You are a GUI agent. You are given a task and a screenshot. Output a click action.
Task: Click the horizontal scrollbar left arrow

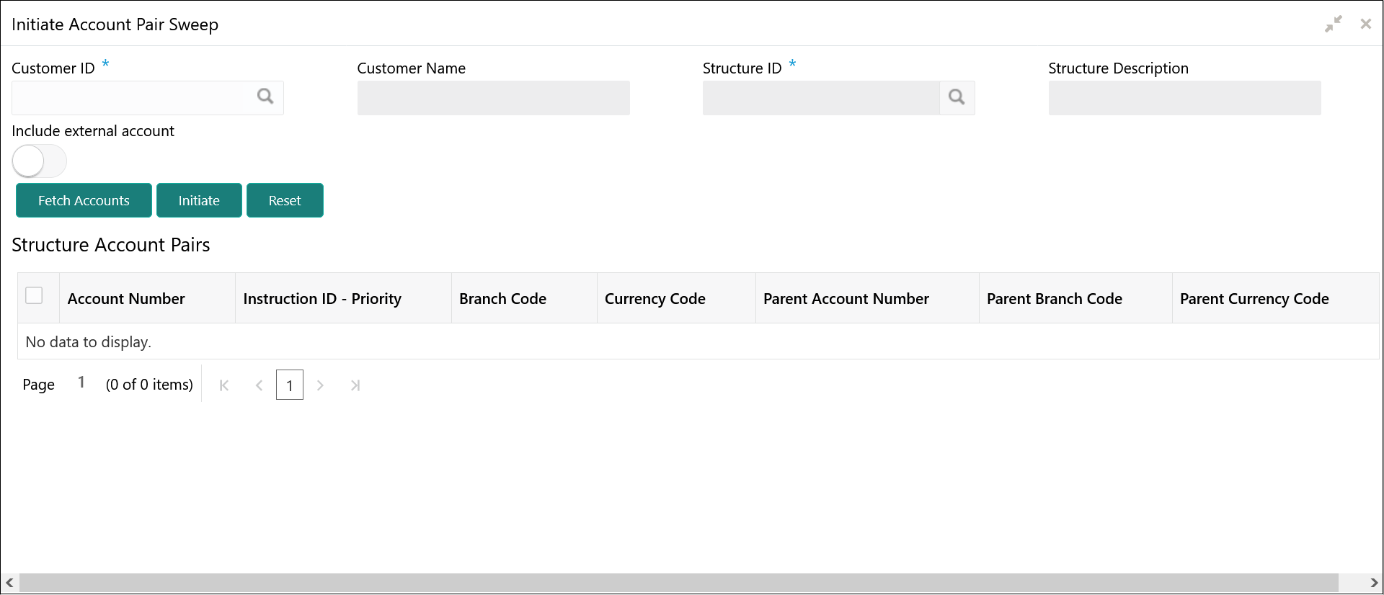coord(9,583)
